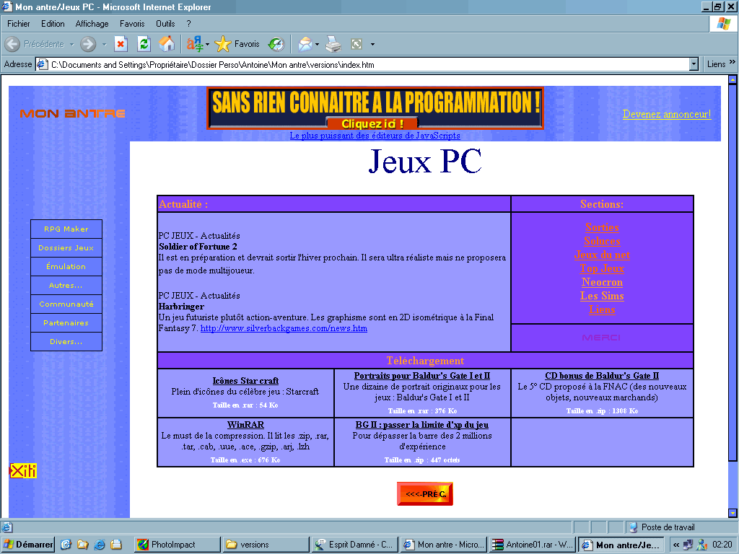Open the Liens section link
This screenshot has width=739, height=554.
[602, 309]
